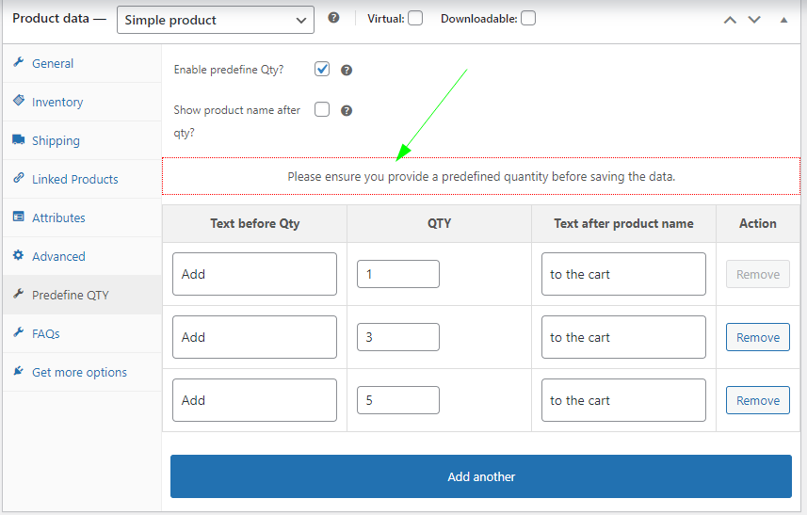Enable Show product name after qty
807x515 pixels.
pos(322,109)
